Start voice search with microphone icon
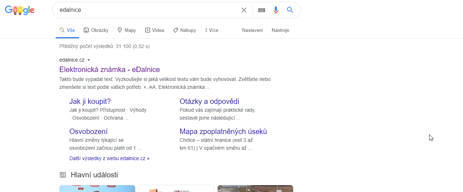This screenshot has height=192, width=463. coord(276,10)
